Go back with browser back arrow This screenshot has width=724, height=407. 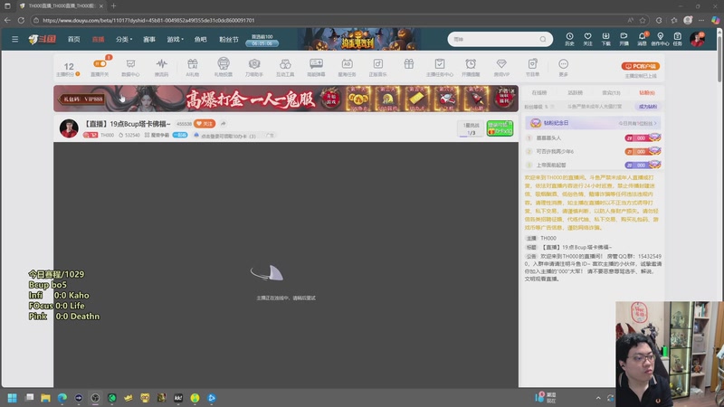(x=7, y=20)
